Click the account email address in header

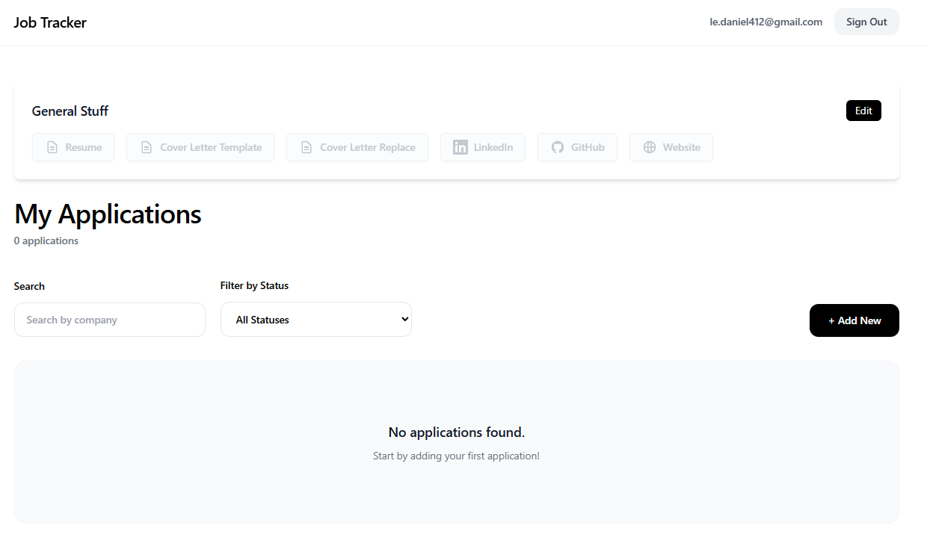click(766, 22)
